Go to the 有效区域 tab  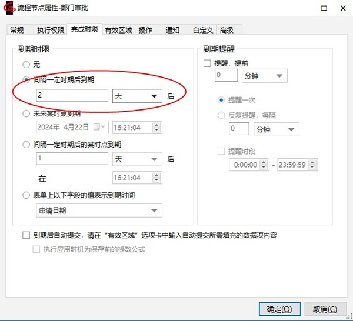point(118,30)
